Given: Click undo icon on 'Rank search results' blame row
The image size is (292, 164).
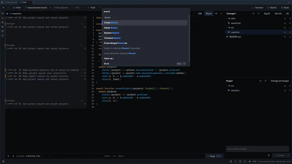Looking at the screenshot, I should pos(81,76).
